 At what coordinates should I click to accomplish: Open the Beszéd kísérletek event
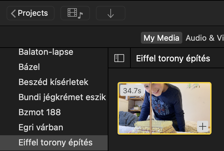pyautogui.click(x=53, y=82)
